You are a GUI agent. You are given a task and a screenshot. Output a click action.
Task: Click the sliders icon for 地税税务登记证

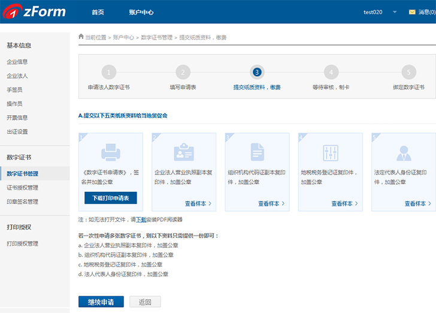click(x=330, y=152)
